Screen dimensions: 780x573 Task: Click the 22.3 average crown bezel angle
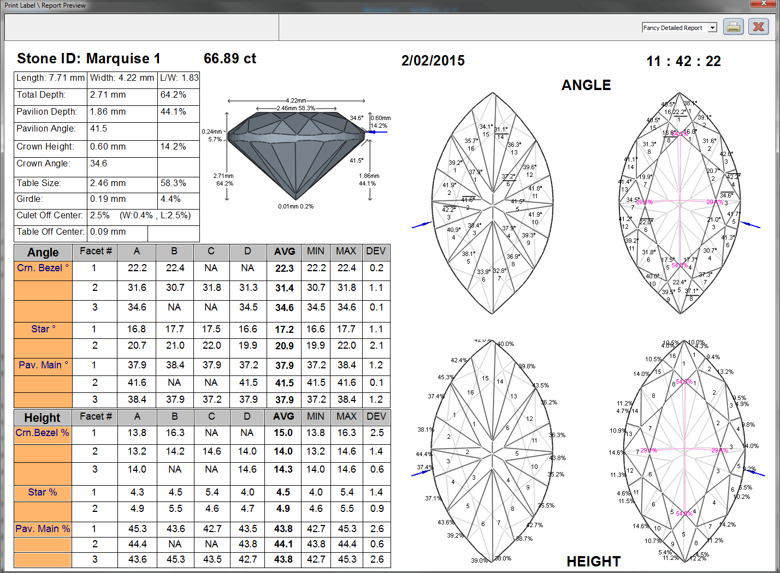click(x=285, y=268)
